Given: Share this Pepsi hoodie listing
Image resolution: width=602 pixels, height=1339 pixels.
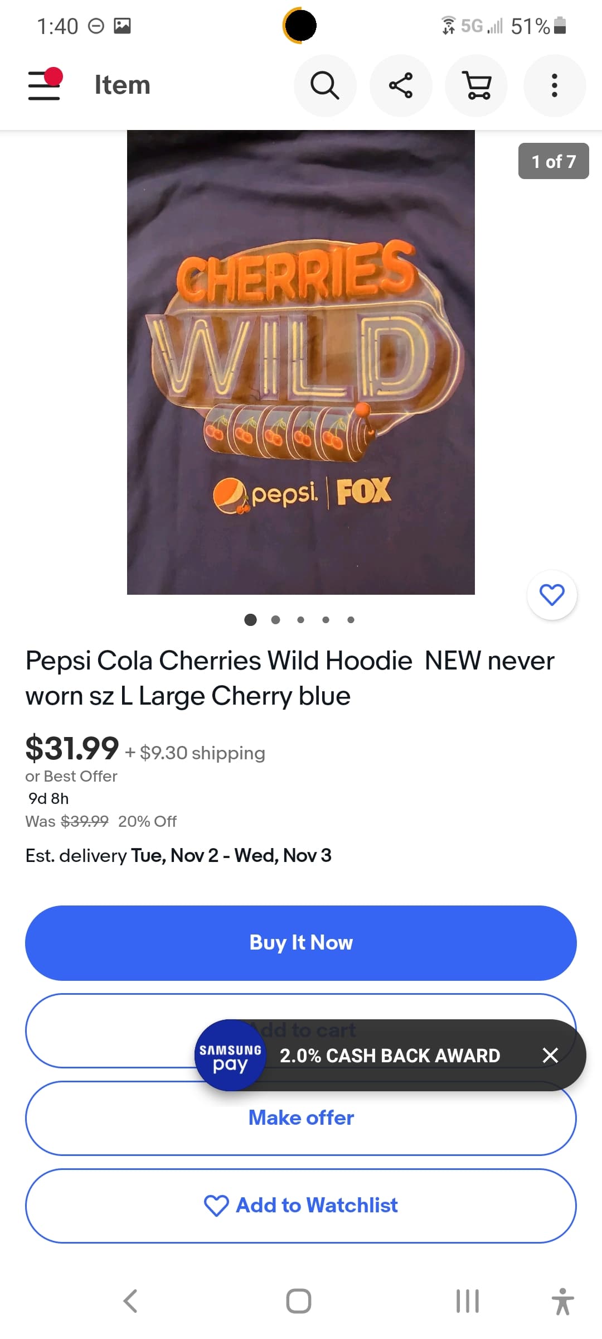Looking at the screenshot, I should [x=401, y=85].
